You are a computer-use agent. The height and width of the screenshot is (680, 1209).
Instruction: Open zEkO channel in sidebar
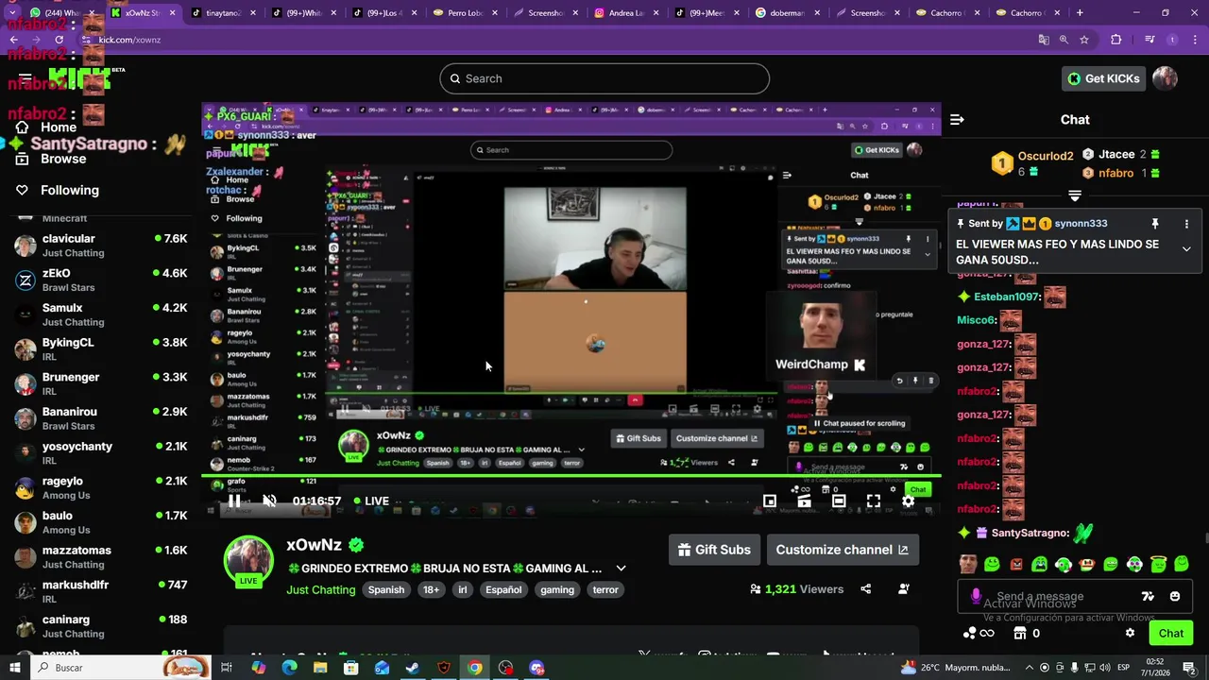101,280
